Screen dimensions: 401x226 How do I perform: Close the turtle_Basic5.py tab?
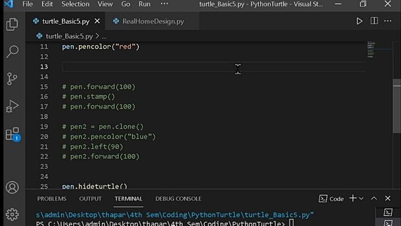[x=97, y=21]
